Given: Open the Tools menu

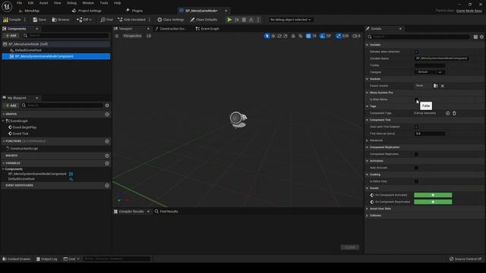Looking at the screenshot, I should [104, 3].
